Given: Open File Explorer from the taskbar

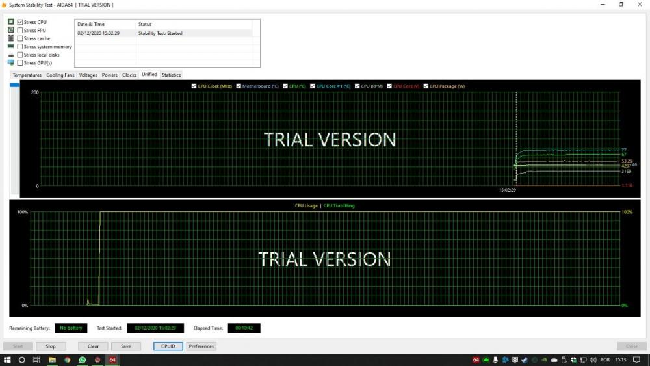Looking at the screenshot, I should coord(52,359).
